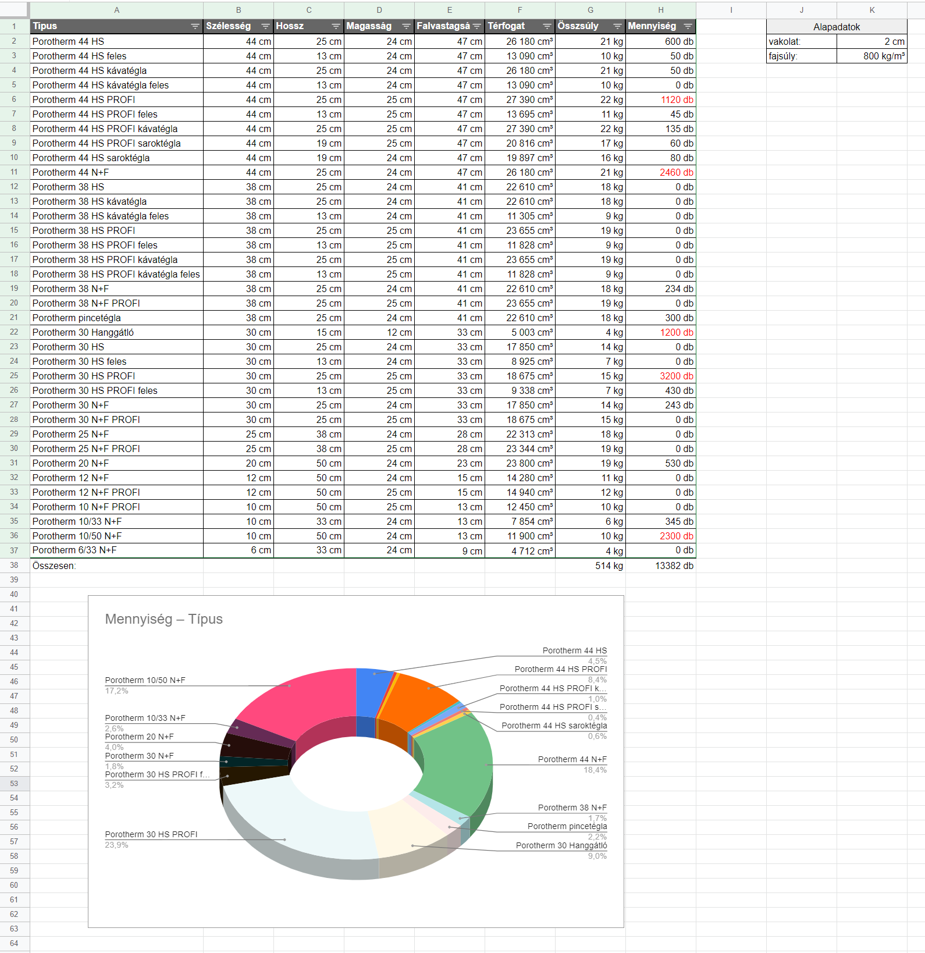Image resolution: width=925 pixels, height=953 pixels.
Task: Click cell 'Porotherm pincetégla' in table
Action: point(116,318)
